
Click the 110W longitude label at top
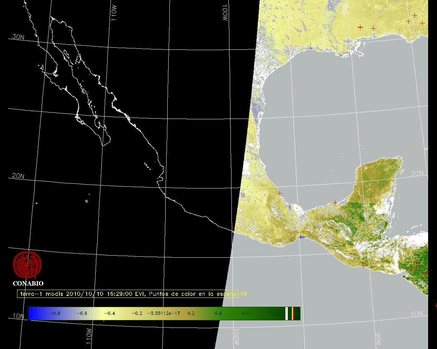pyautogui.click(x=114, y=14)
